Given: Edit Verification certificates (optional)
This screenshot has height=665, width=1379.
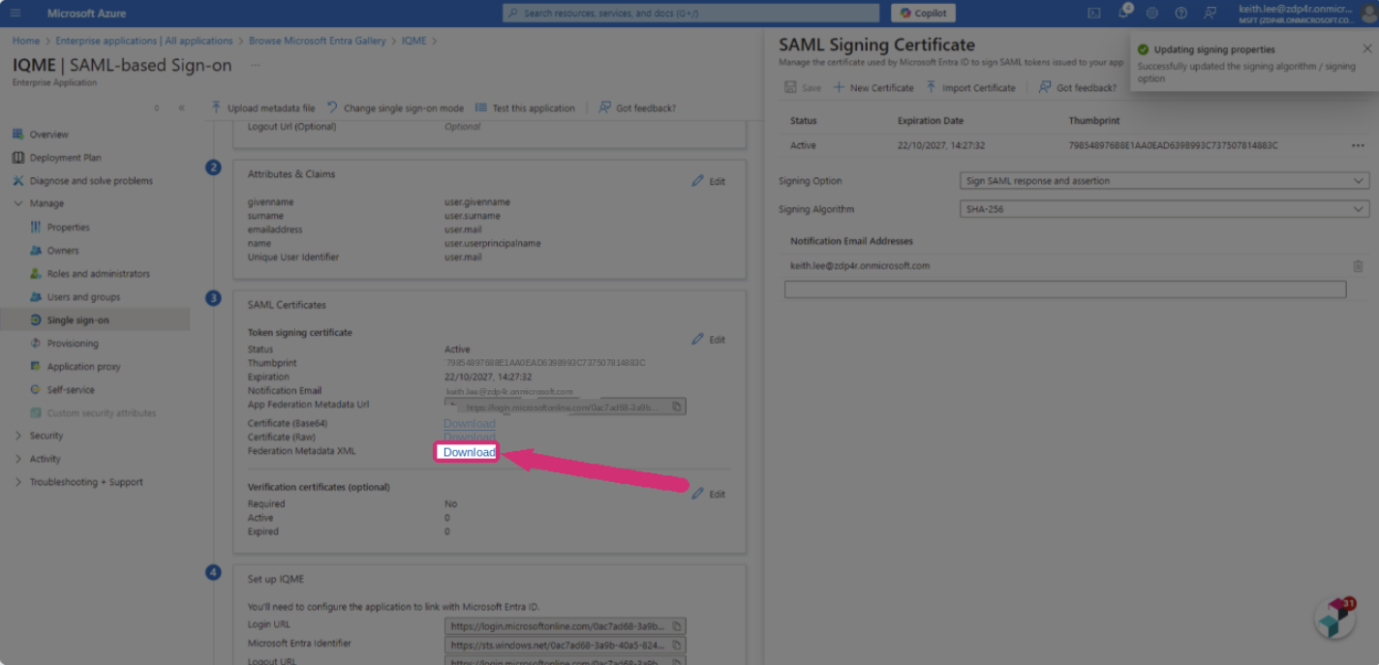Looking at the screenshot, I should [709, 494].
